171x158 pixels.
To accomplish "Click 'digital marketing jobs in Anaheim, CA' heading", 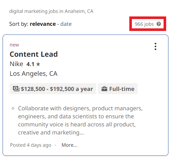I will point(51,11).
